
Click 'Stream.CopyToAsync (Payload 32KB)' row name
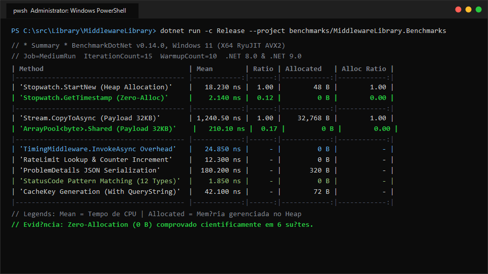89,118
